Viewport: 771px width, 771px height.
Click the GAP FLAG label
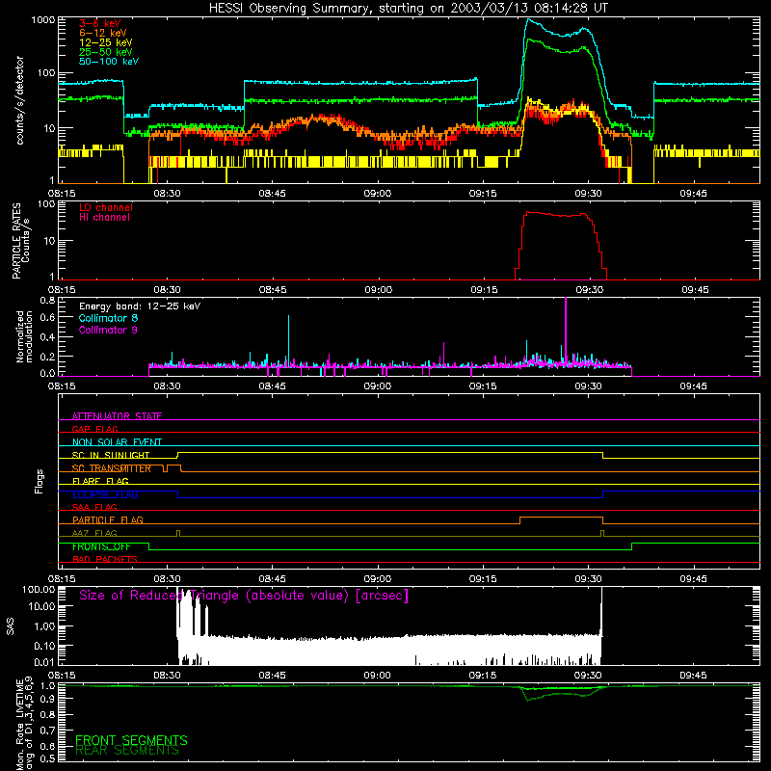(94, 429)
